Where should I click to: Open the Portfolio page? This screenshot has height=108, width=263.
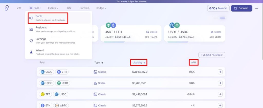[84, 8]
